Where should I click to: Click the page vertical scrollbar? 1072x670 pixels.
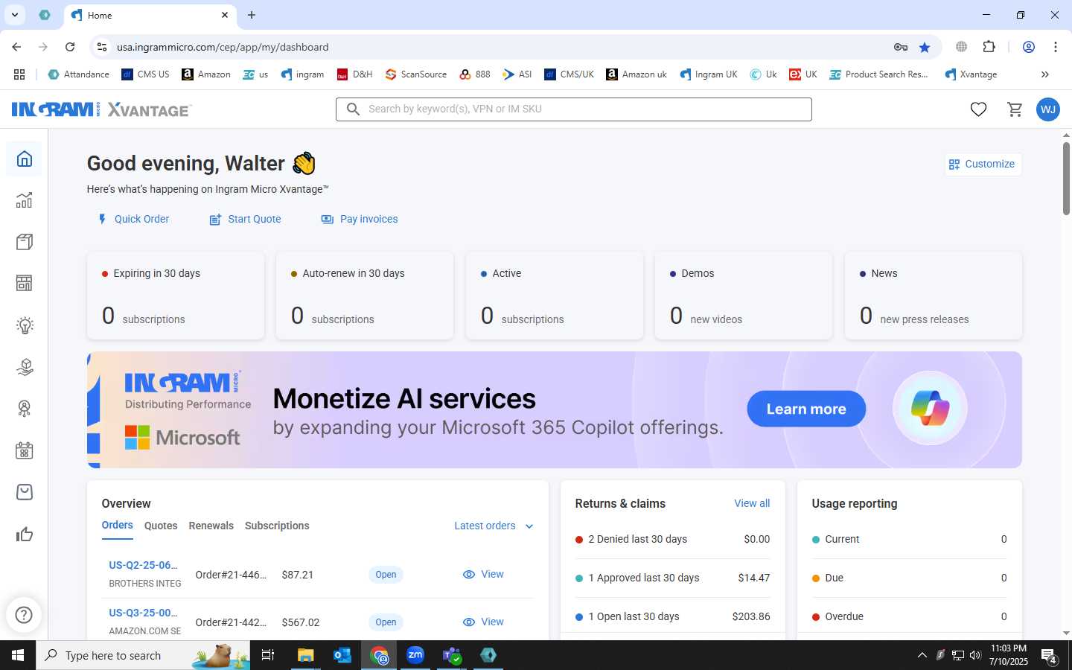coord(1066,179)
